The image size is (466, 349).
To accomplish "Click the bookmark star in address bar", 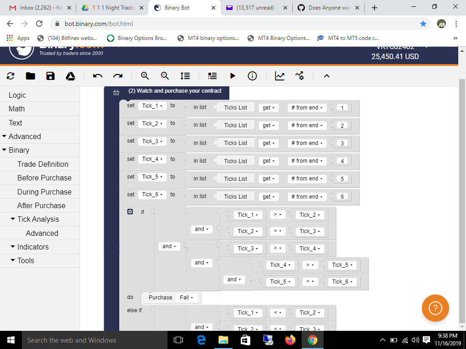I will [x=423, y=24].
